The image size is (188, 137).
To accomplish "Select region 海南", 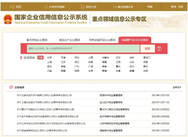I will (x=104, y=66).
